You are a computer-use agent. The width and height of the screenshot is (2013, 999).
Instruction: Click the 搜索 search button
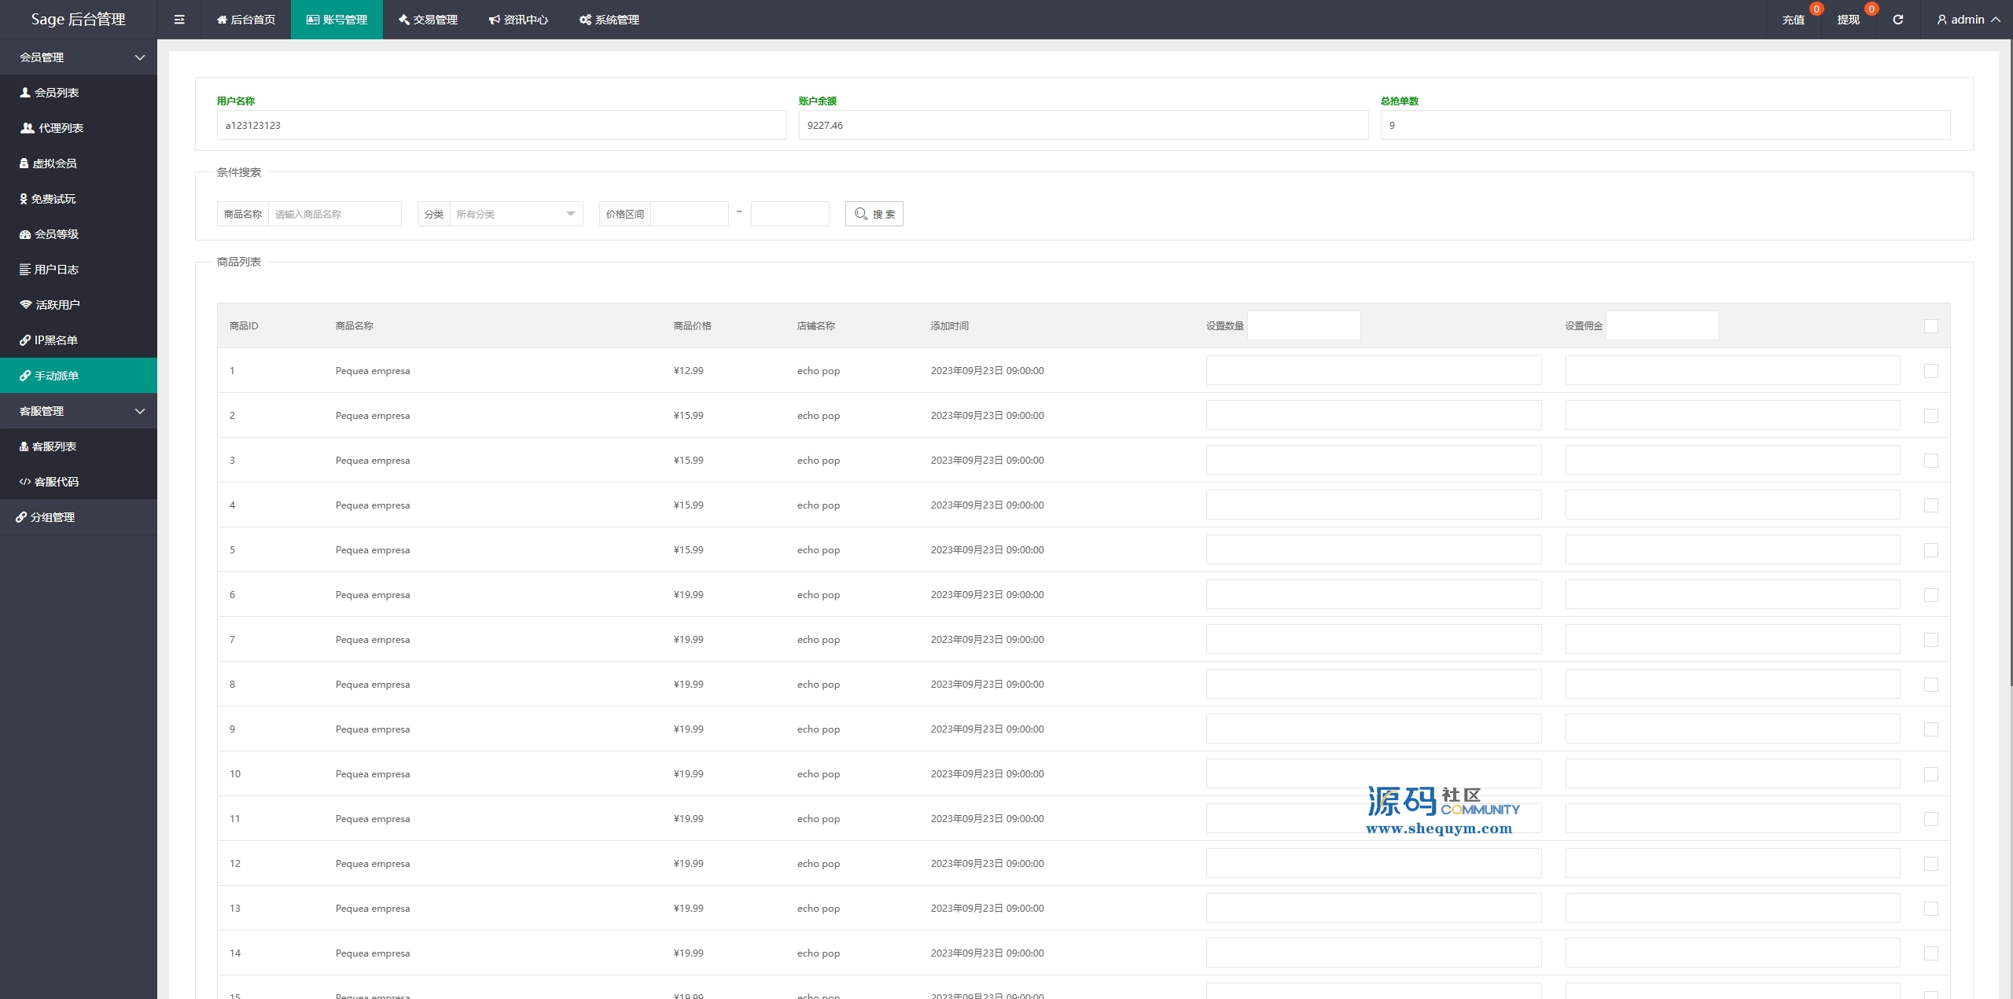(874, 214)
